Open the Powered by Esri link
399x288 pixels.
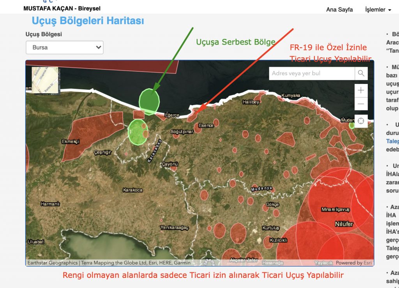tap(354, 263)
